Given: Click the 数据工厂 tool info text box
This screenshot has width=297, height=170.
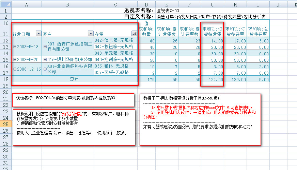Looking at the screenshot, I should click(200, 119).
